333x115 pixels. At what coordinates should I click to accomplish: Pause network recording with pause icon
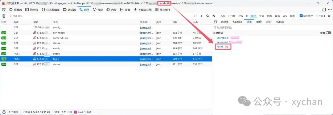[x=195, y=16]
